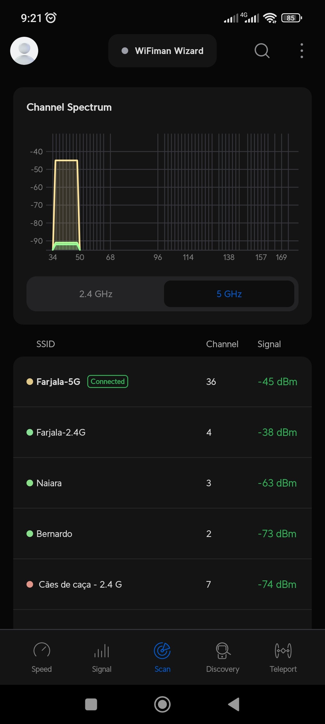
Task: Sort list by SSID column header
Action: pos(46,344)
